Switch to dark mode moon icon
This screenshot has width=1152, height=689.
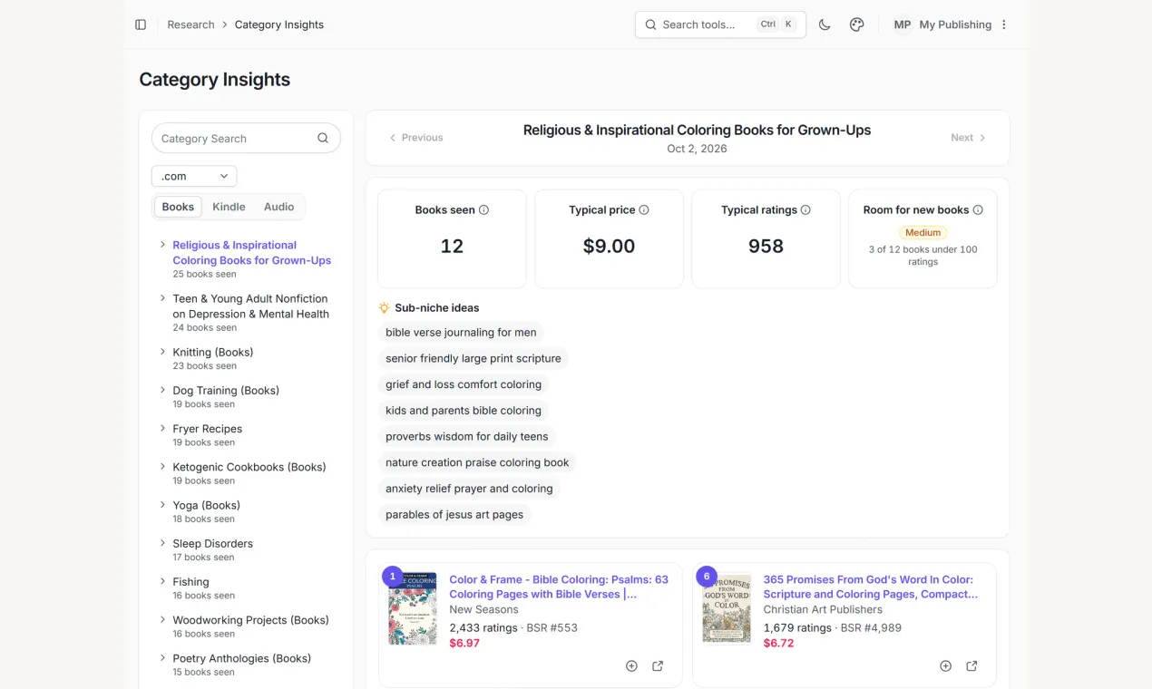(825, 24)
